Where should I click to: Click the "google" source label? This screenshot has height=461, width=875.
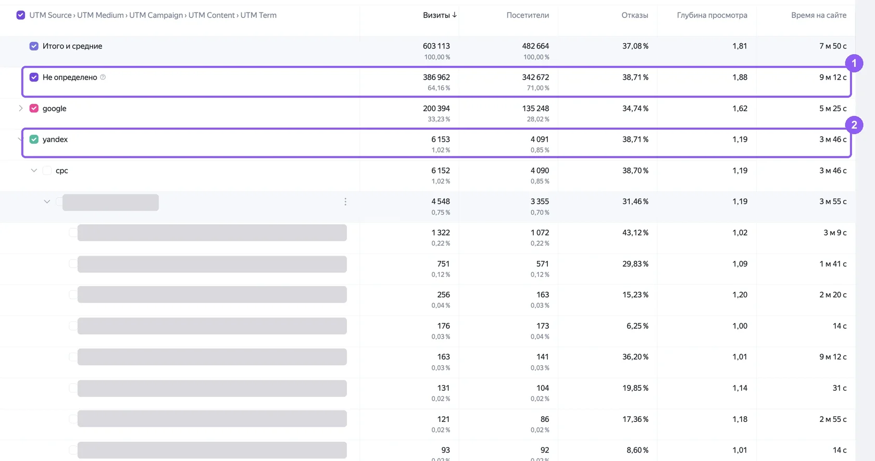coord(55,108)
